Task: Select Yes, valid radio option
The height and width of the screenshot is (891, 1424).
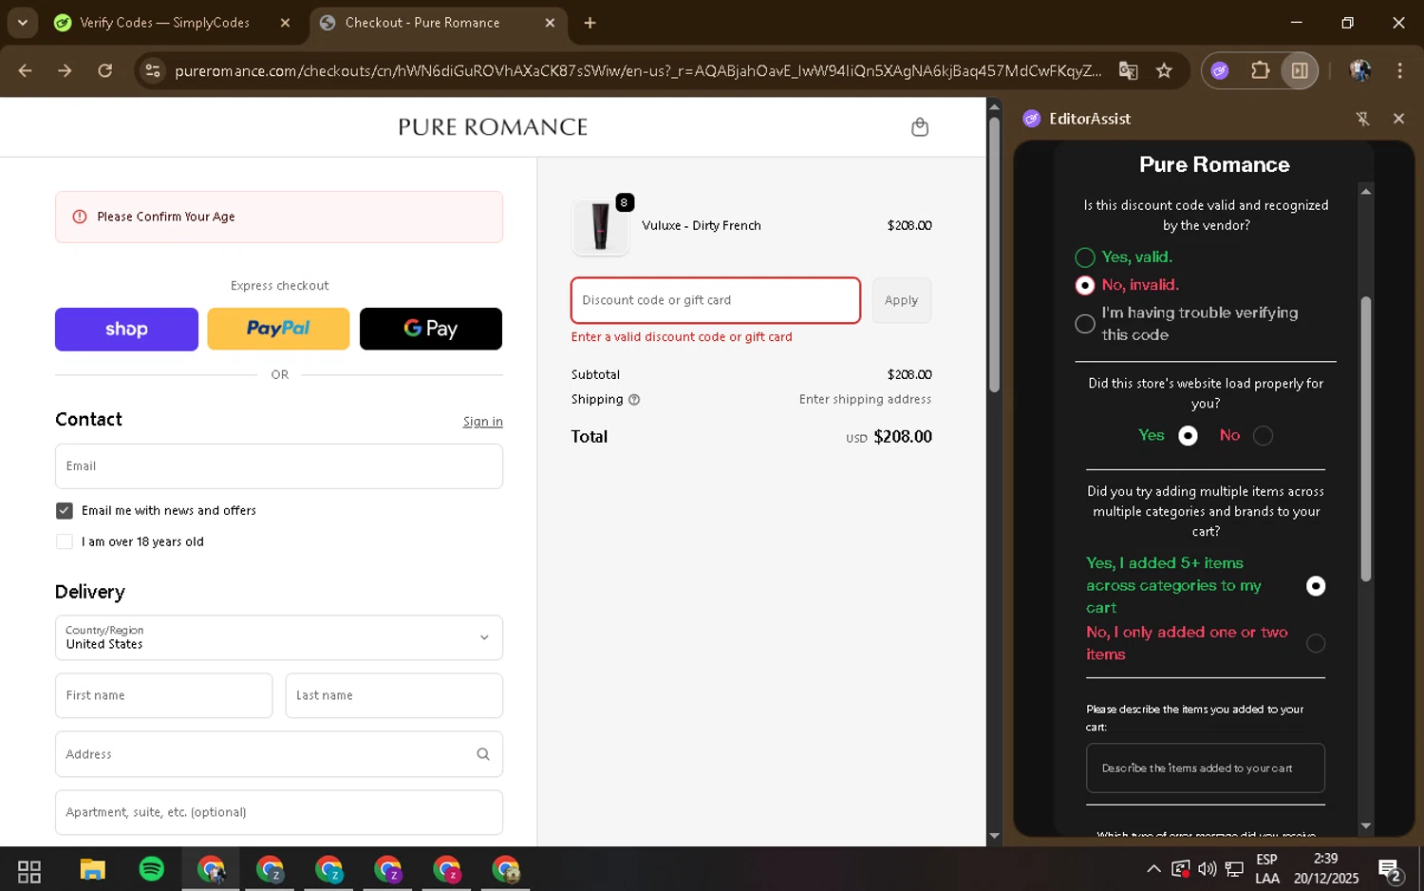Action: [x=1085, y=257]
